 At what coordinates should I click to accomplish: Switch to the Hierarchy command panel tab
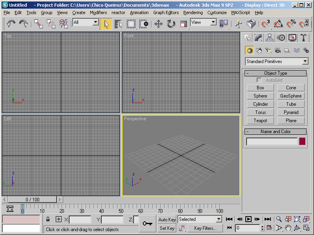[x=270, y=38]
